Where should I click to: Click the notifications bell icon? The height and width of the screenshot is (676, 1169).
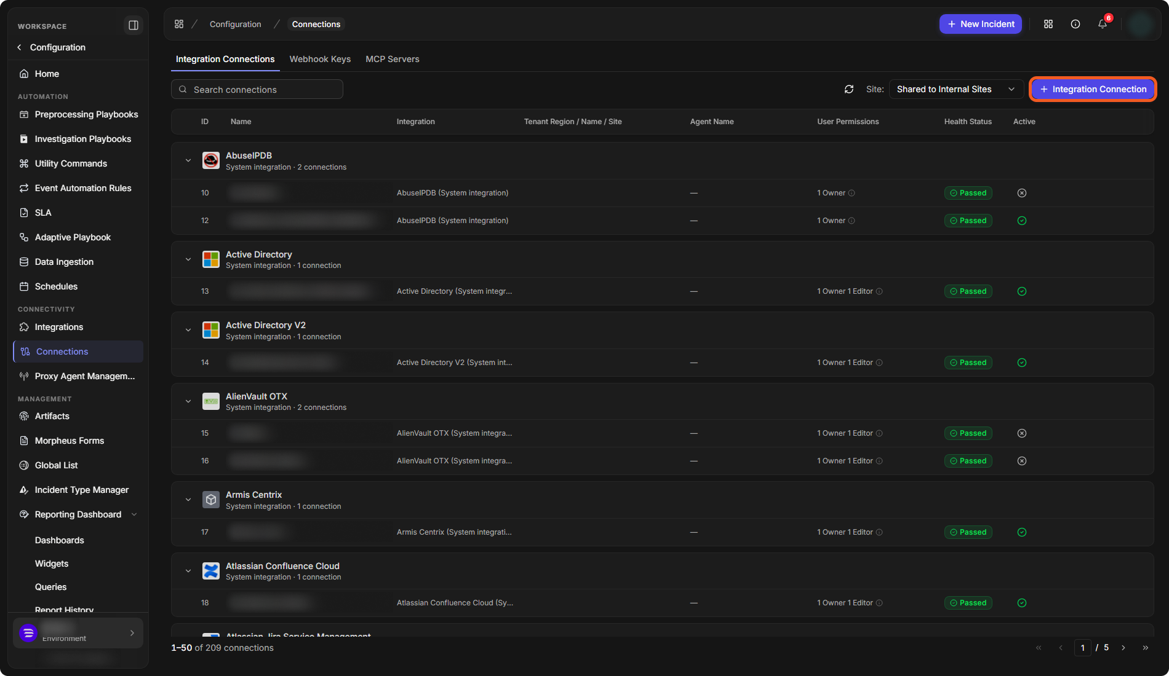pos(1103,24)
